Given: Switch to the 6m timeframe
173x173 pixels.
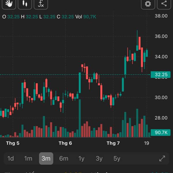Looking at the screenshot, I should point(64,158).
